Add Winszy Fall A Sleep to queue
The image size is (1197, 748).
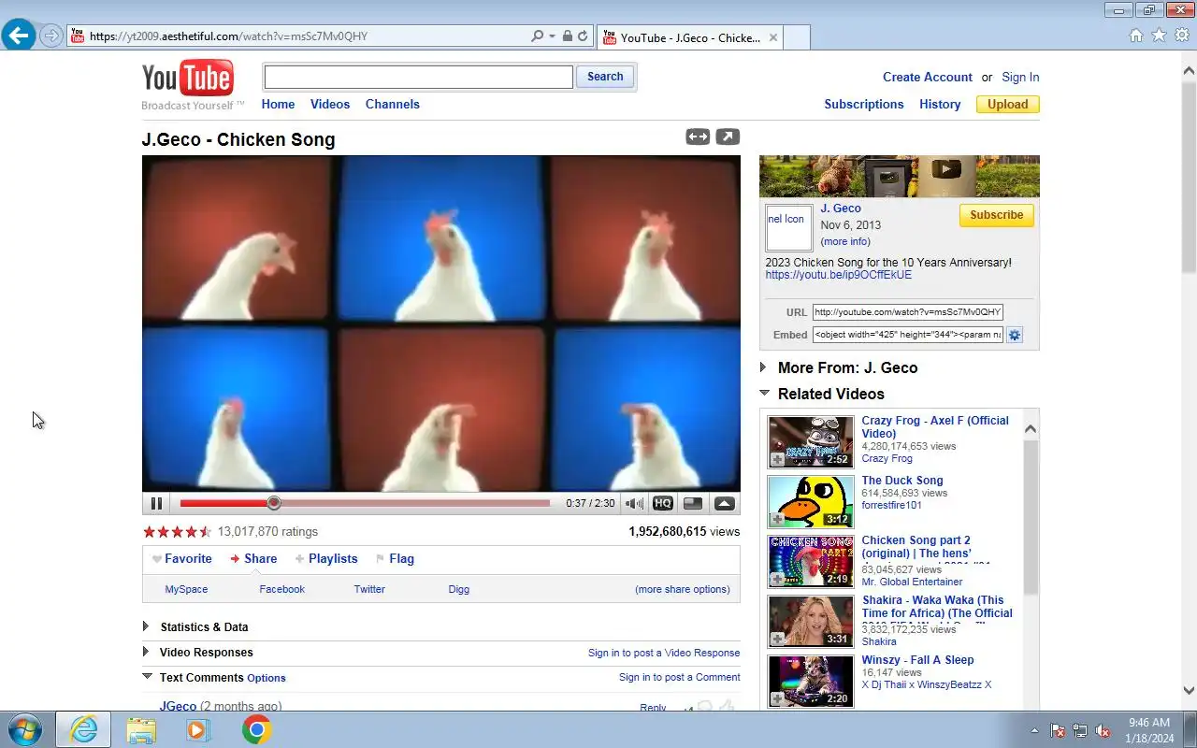point(777,698)
